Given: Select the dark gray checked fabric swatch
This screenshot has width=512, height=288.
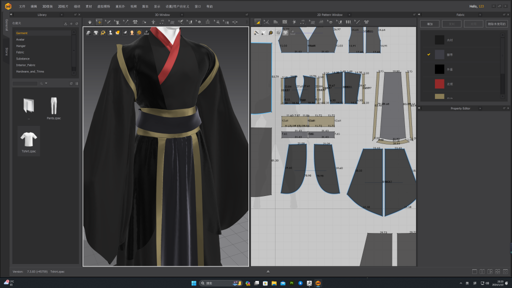Looking at the screenshot, I should point(439,54).
